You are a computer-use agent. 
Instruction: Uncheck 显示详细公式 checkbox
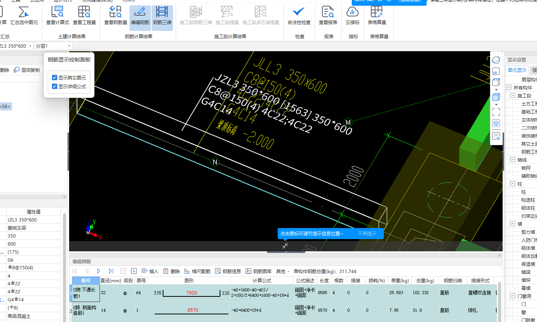click(55, 86)
